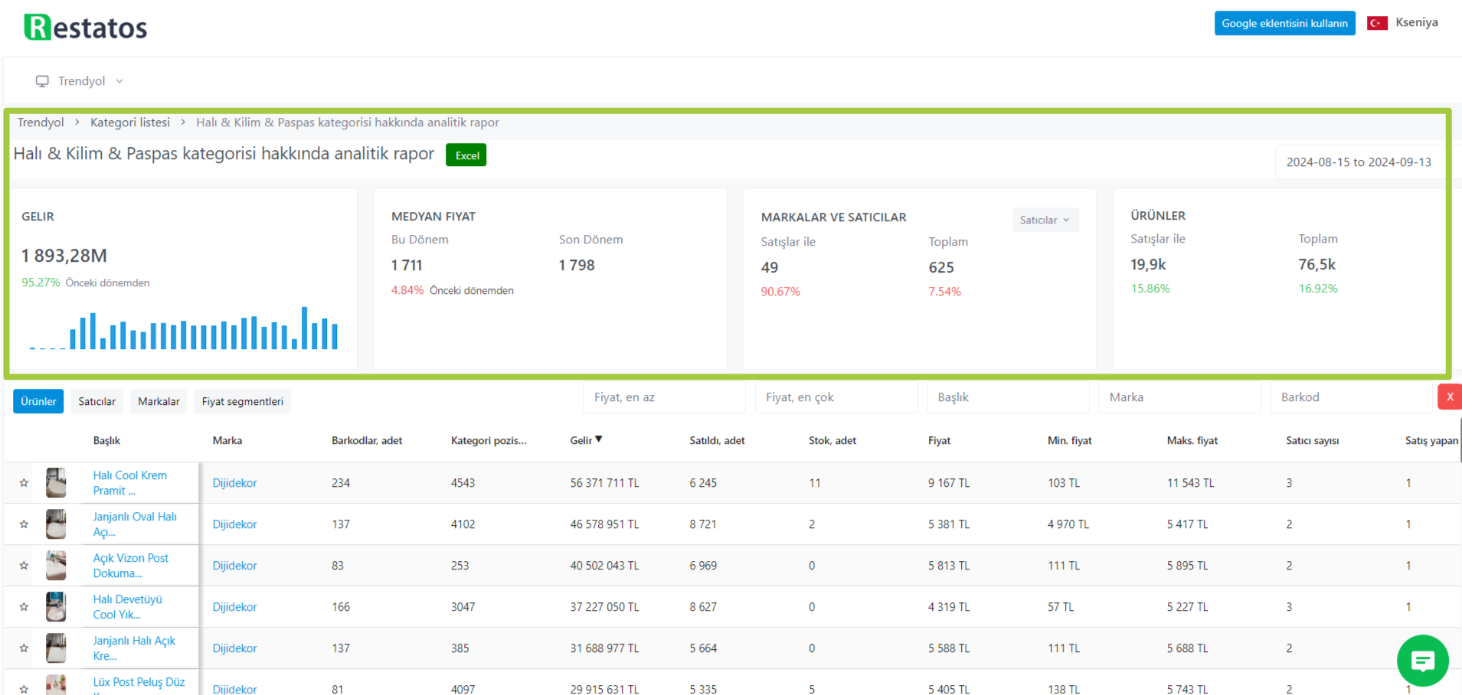Open the Satıcılar dropdown in Markalar card
1462x695 pixels.
[1045, 220]
